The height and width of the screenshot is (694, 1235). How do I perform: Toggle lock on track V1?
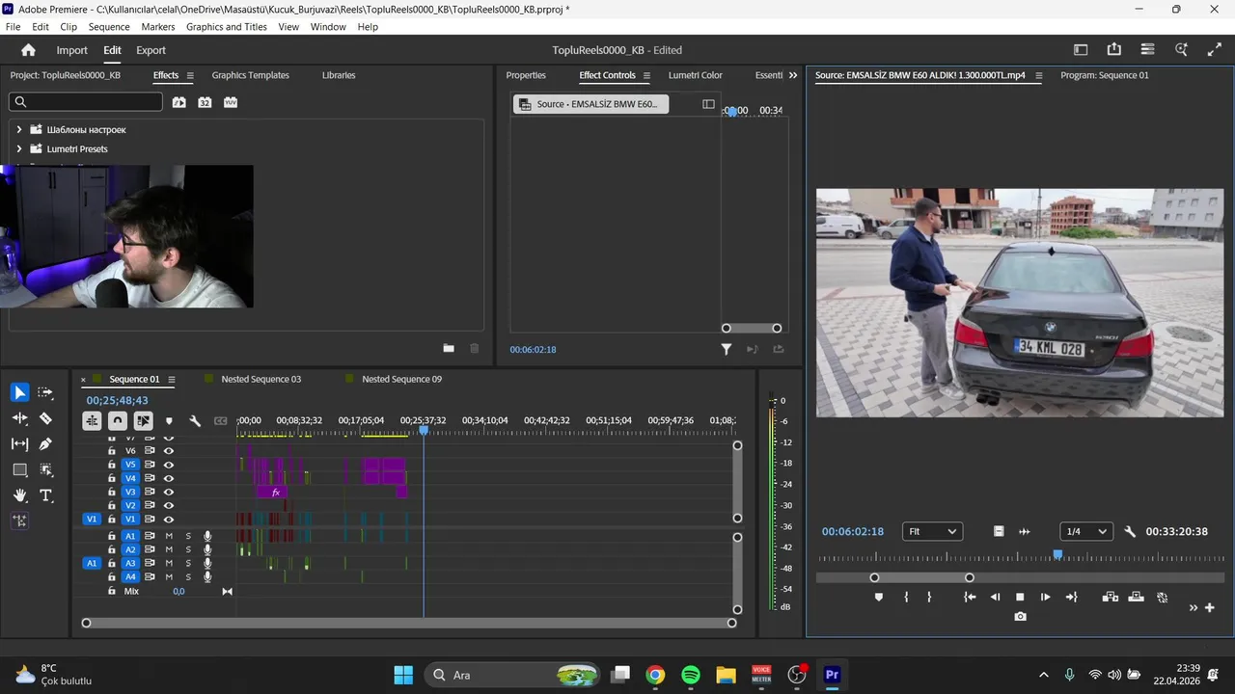coord(112,520)
